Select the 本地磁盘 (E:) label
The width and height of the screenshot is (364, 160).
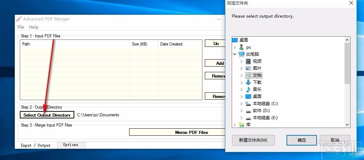point(265,118)
